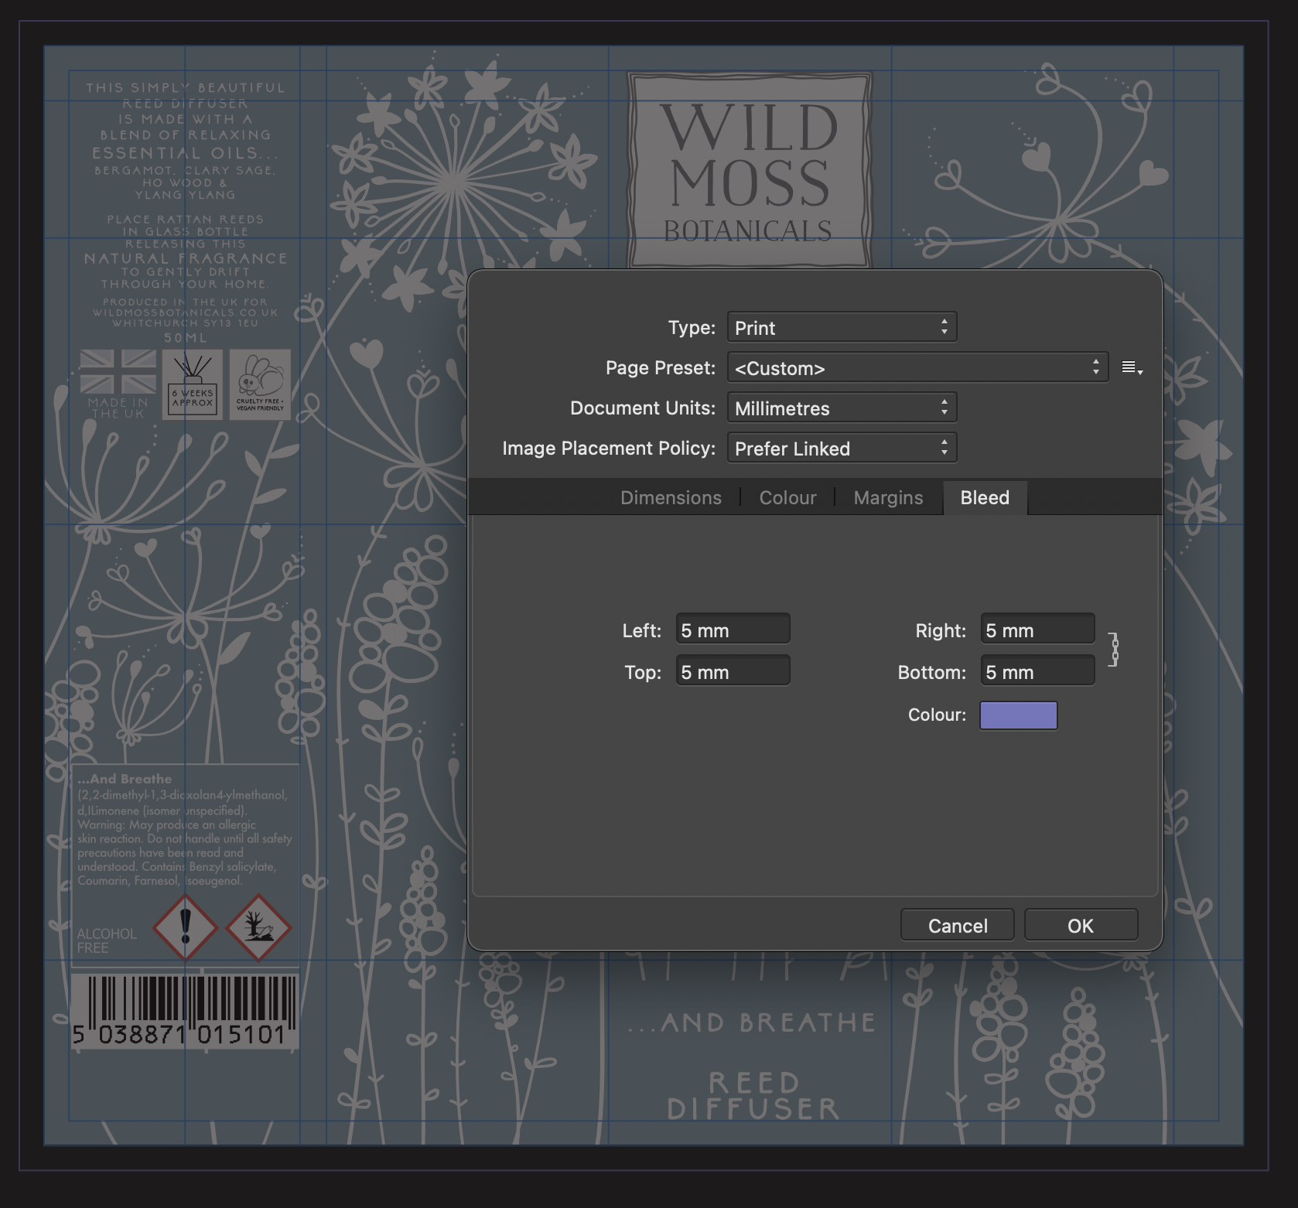1298x1208 pixels.
Task: Change the Document Units dropdown
Action: pyautogui.click(x=842, y=408)
